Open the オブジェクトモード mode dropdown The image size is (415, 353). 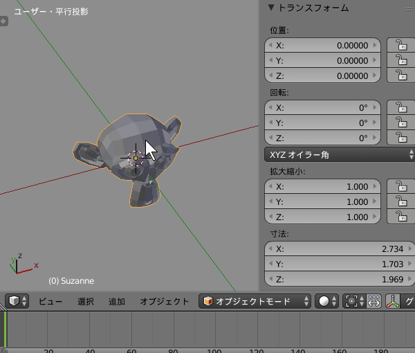(x=255, y=301)
